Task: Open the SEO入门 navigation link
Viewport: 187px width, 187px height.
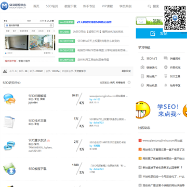Action: click(x=152, y=59)
